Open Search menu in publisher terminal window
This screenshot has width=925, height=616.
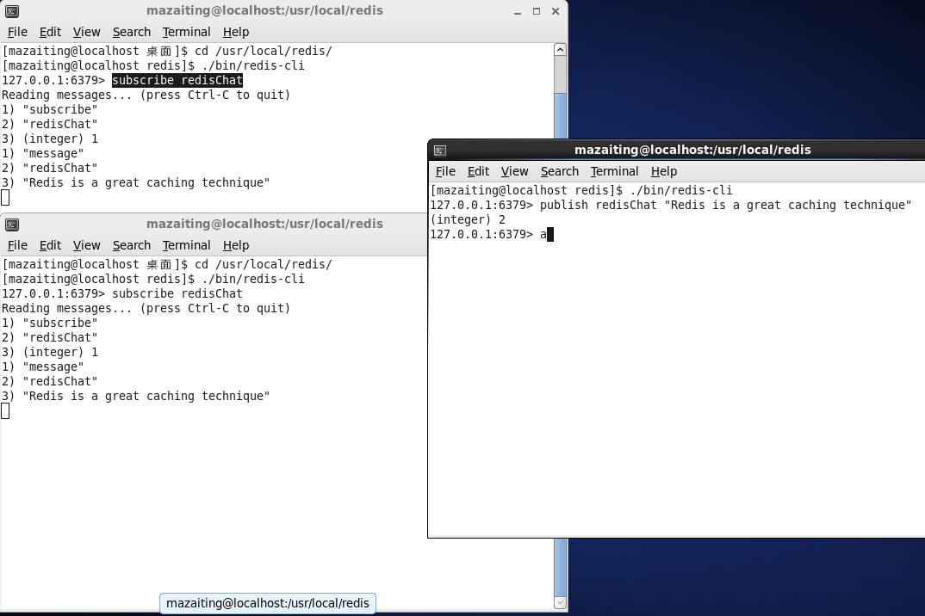tap(560, 171)
